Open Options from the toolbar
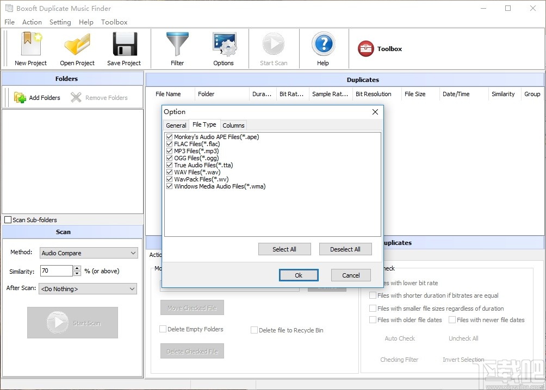546x390 pixels. click(224, 48)
